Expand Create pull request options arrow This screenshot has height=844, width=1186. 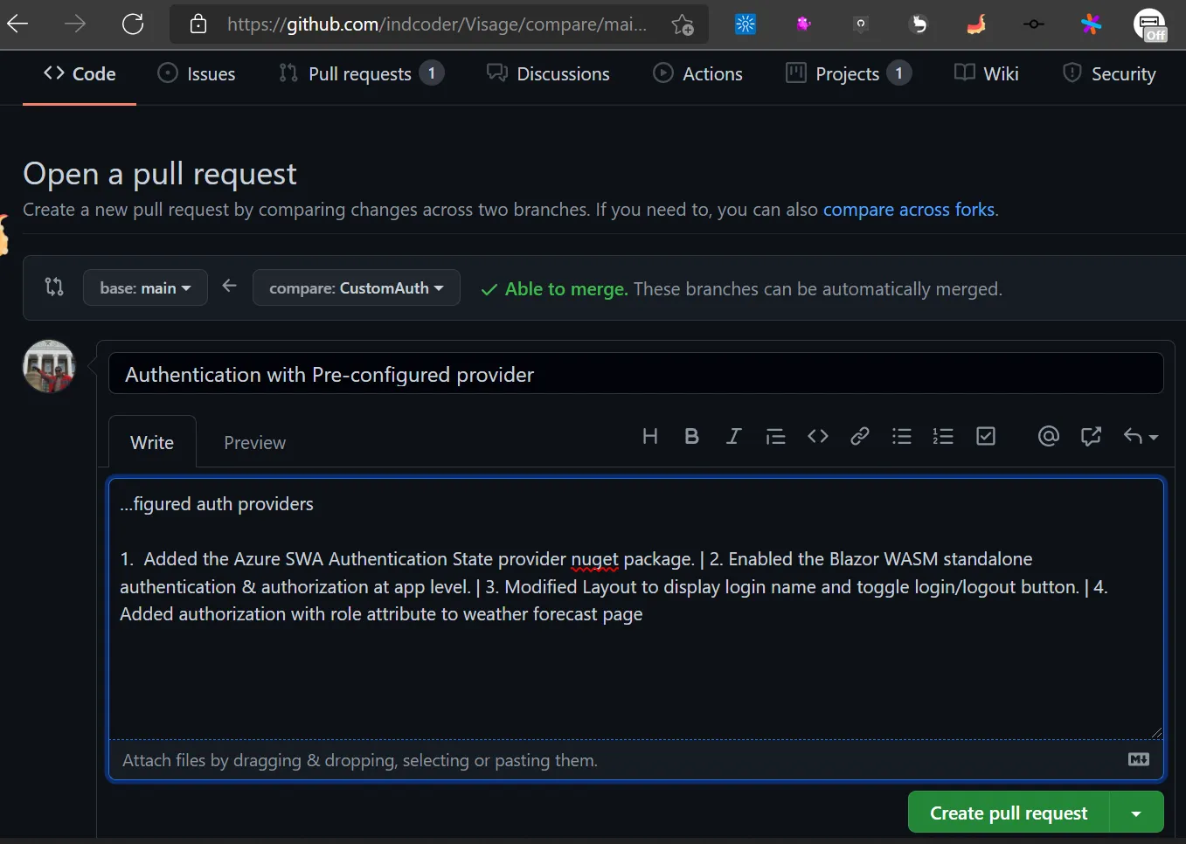(x=1136, y=813)
